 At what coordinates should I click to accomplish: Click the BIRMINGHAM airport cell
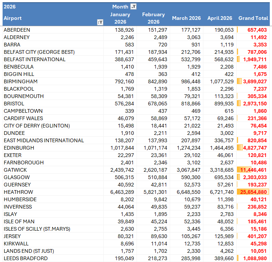tap(21, 81)
